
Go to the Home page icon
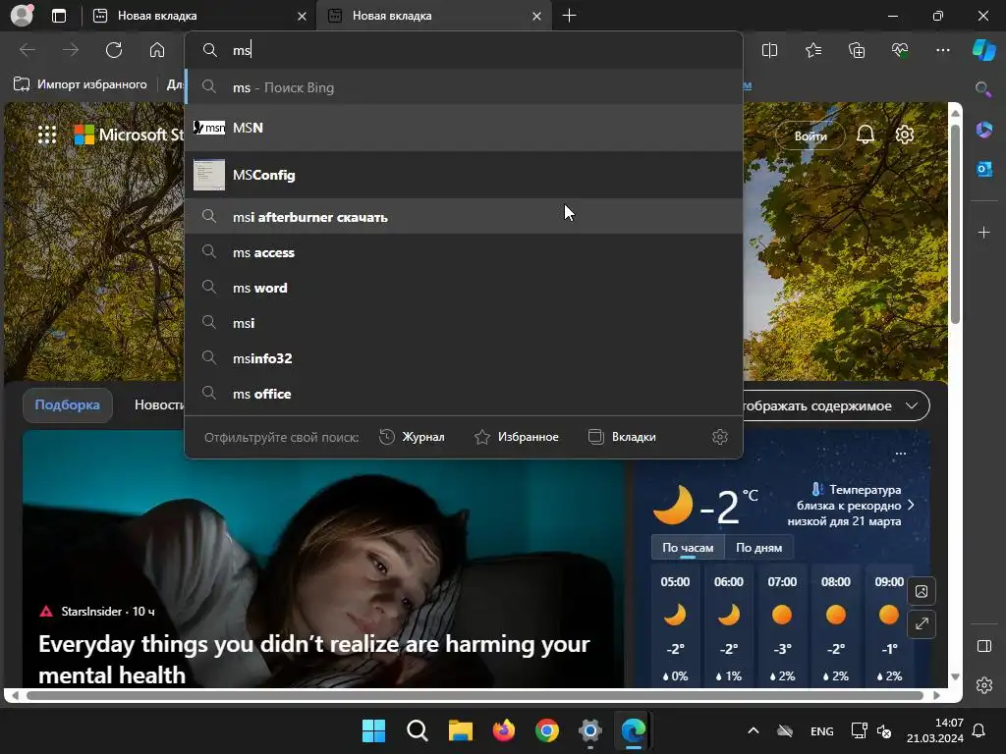[156, 50]
